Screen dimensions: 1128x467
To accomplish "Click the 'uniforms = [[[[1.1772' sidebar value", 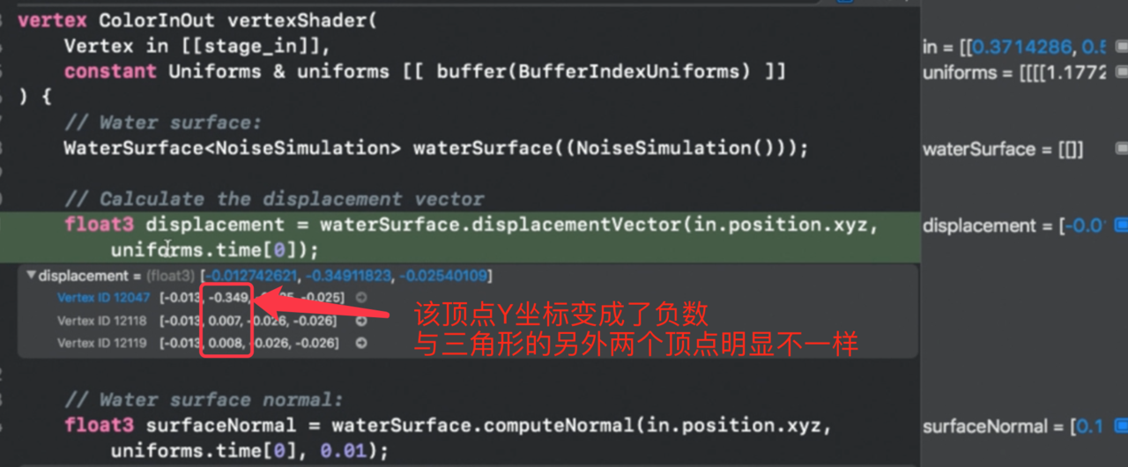I will 1013,72.
